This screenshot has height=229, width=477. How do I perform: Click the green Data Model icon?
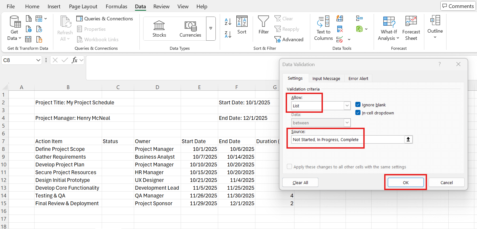click(359, 29)
